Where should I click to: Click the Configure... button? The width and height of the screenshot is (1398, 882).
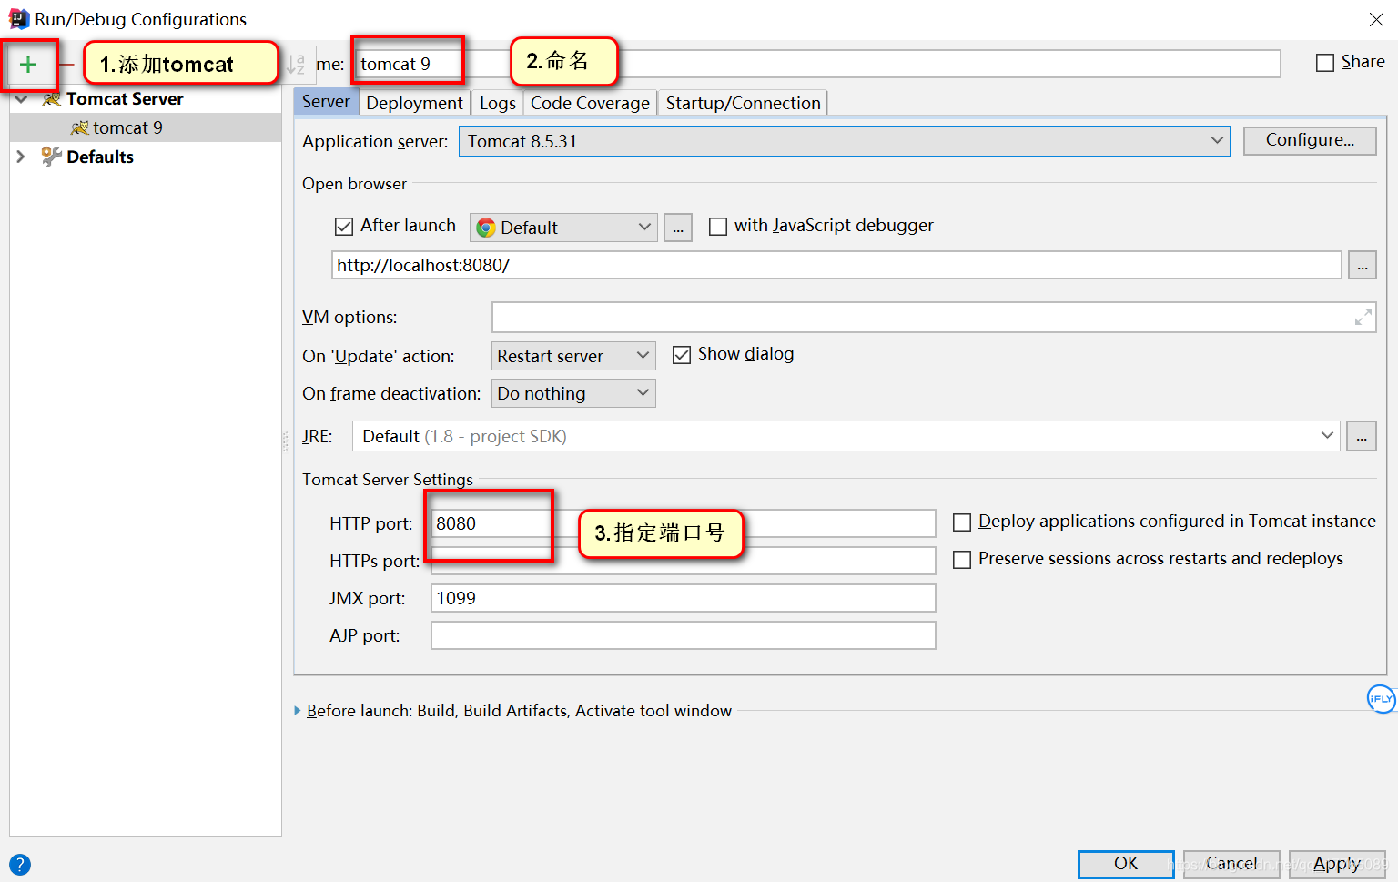1310,140
